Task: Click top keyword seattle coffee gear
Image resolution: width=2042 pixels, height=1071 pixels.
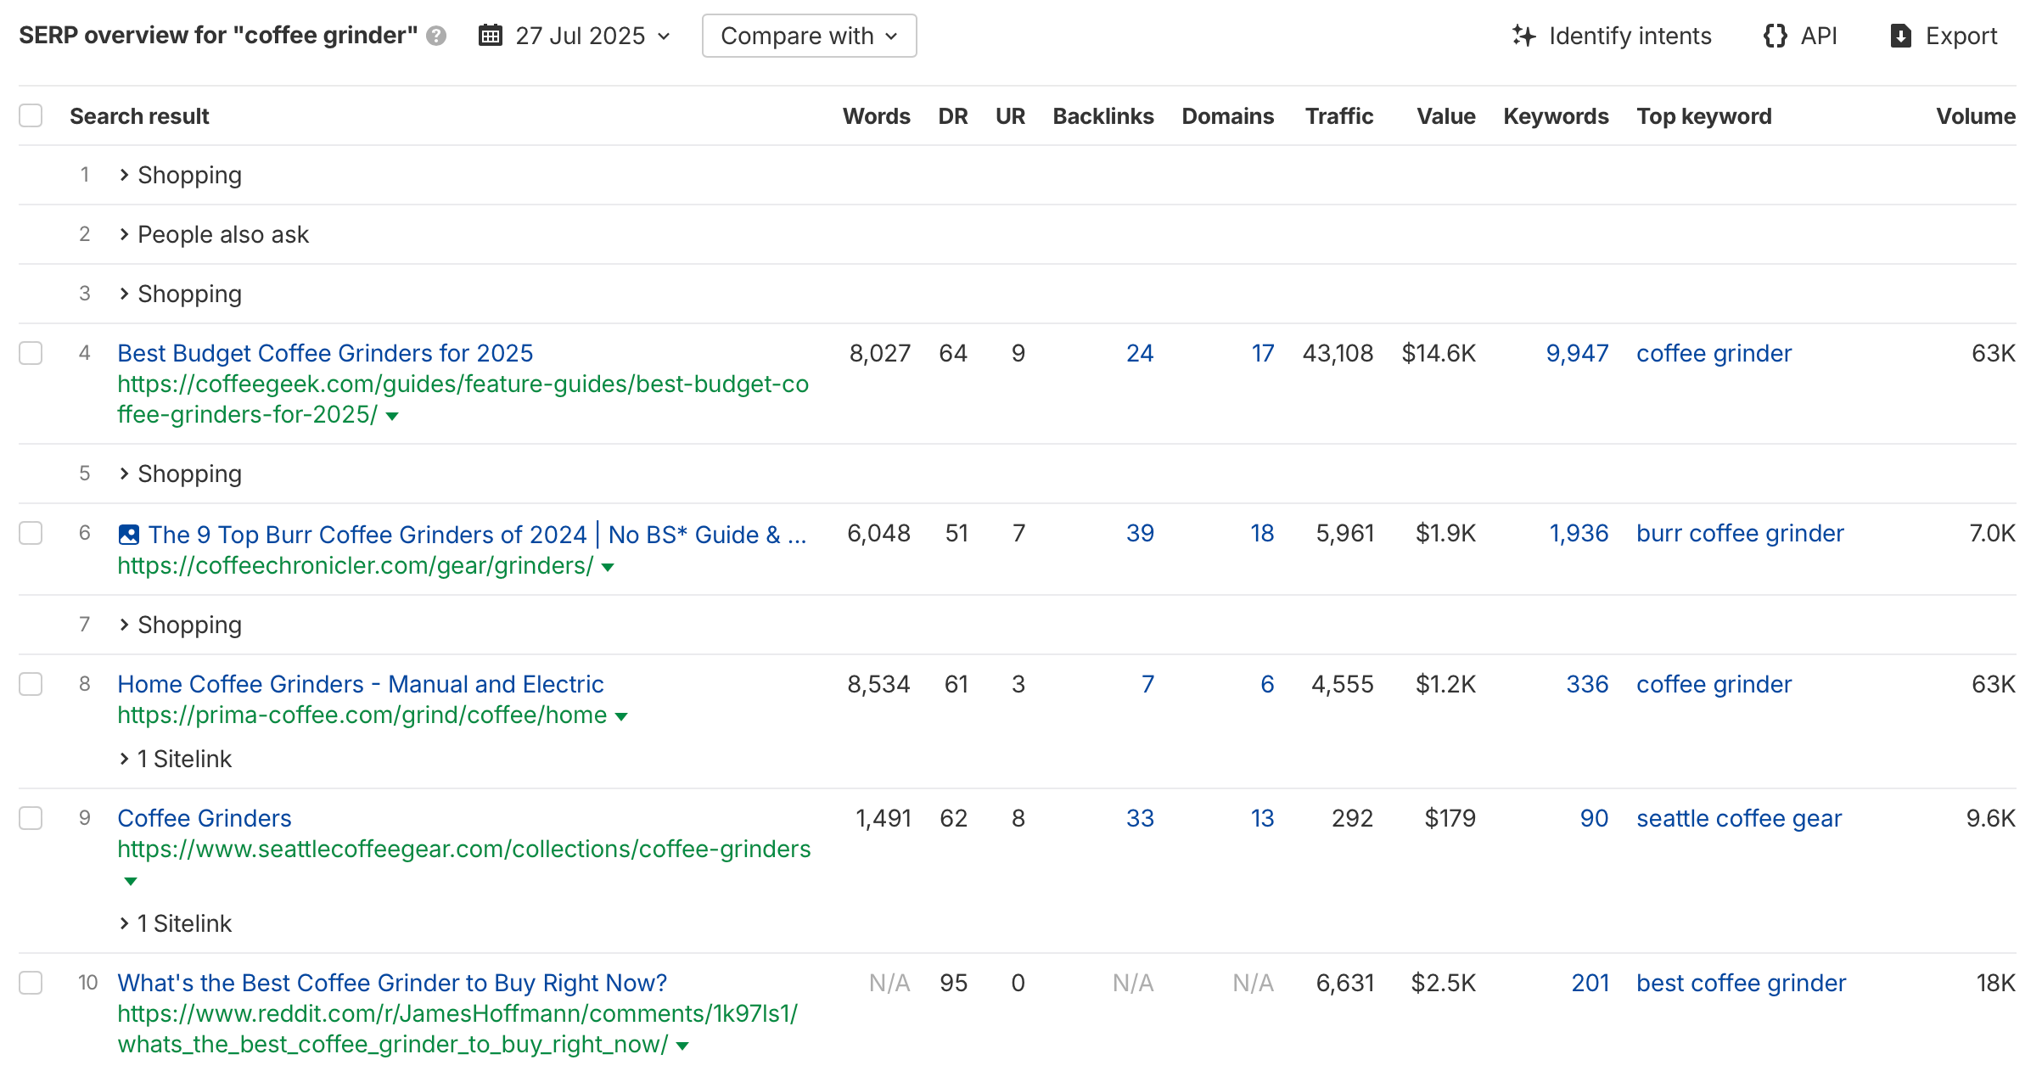Action: pos(1739,818)
